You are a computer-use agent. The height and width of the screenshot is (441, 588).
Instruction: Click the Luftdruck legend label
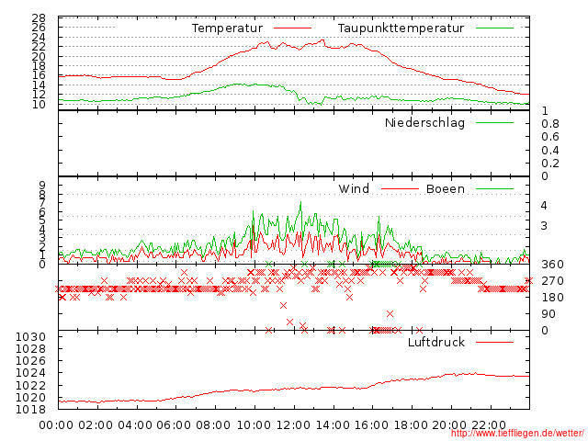click(436, 342)
